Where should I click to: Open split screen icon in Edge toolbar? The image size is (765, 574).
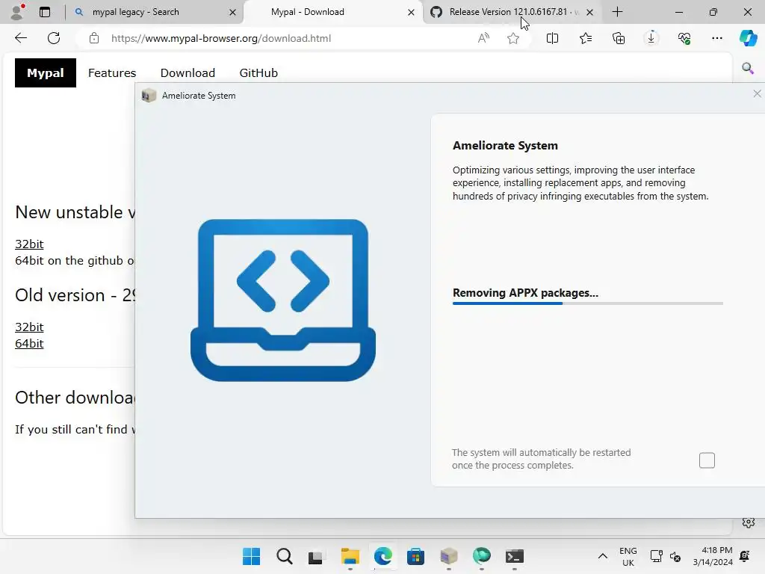[x=552, y=38]
